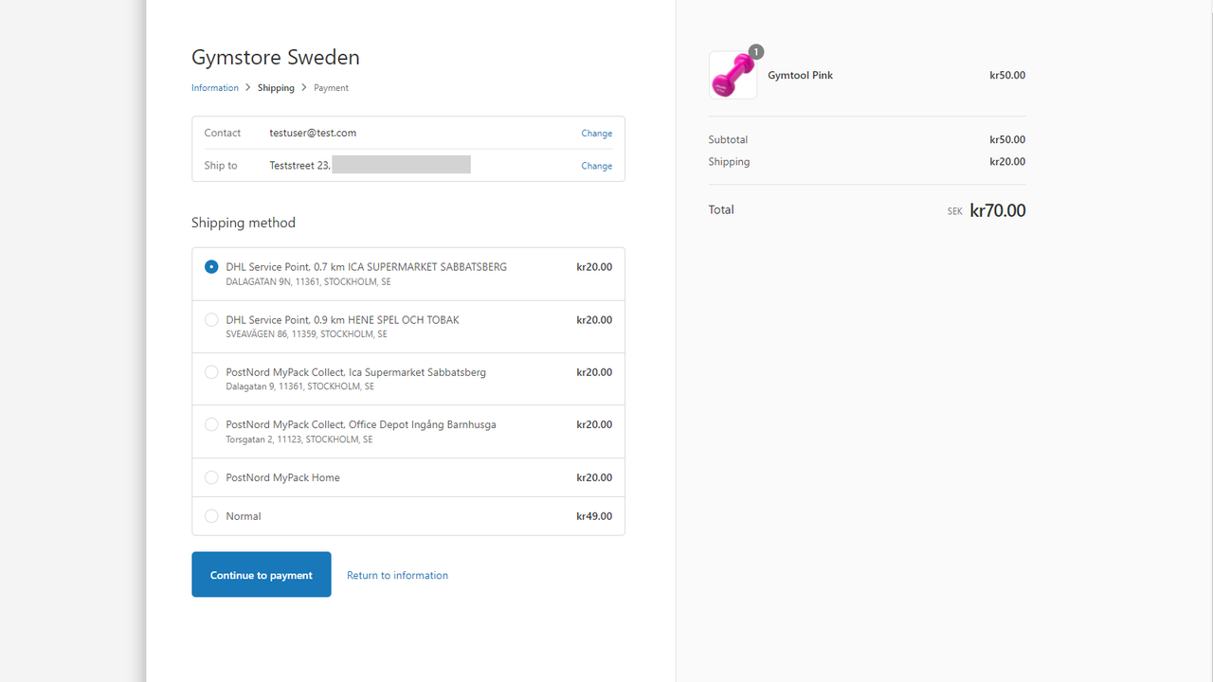Click the SEK currency label
Image resolution: width=1213 pixels, height=682 pixels.
(x=954, y=211)
